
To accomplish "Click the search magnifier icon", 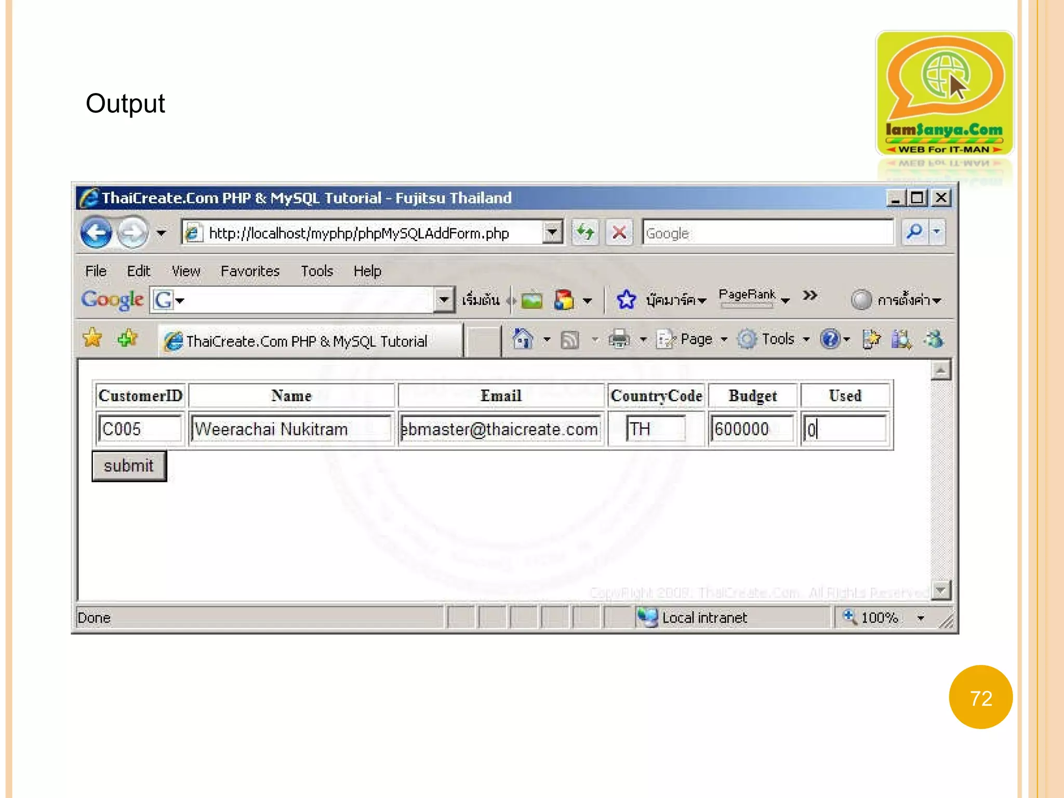I will click(x=914, y=232).
